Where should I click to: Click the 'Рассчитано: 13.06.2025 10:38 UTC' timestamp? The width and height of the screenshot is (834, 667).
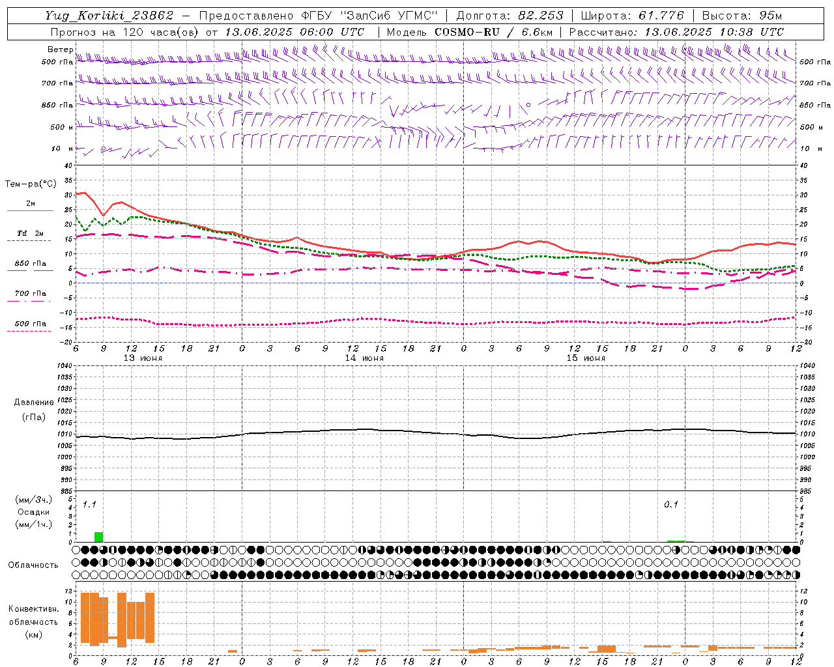point(676,32)
